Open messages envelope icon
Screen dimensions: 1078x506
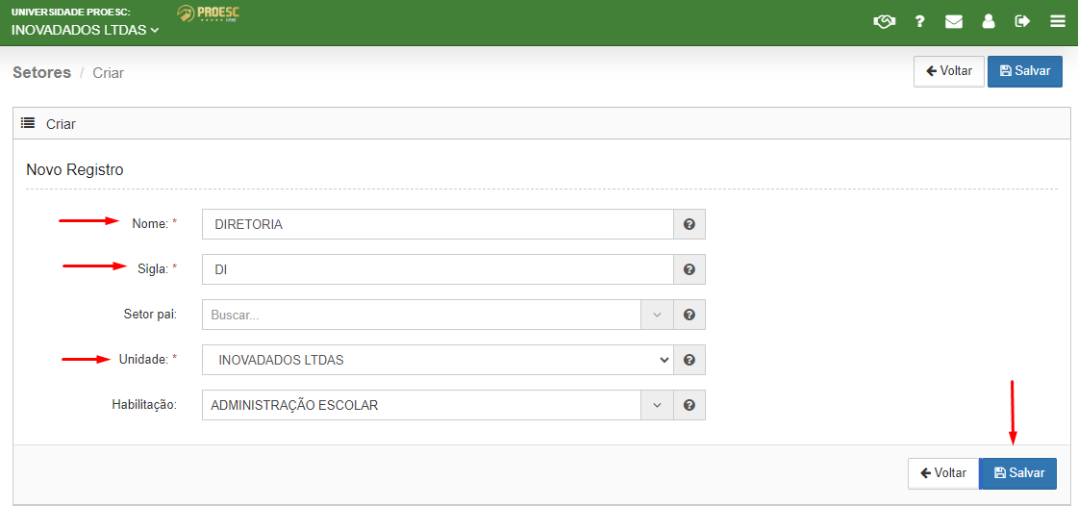[x=954, y=21]
